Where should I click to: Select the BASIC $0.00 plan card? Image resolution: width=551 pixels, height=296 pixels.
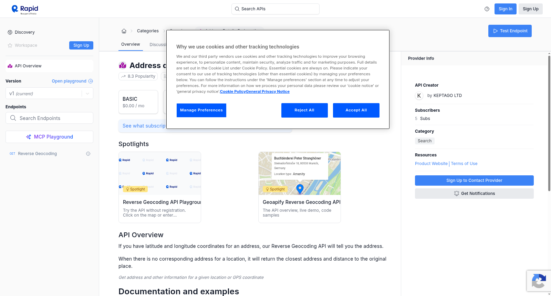pos(138,102)
